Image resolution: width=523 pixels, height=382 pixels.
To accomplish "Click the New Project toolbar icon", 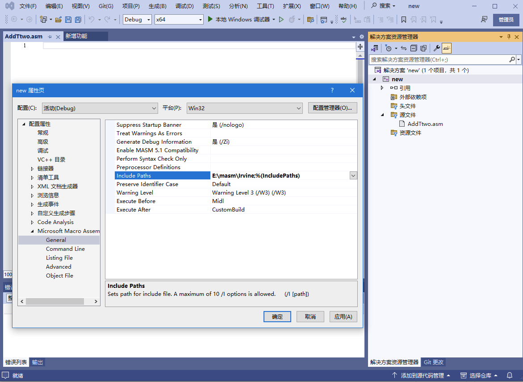I will coord(43,20).
